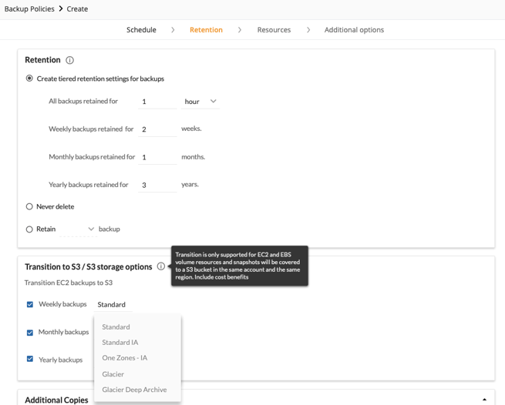Select Standard IA from storage list
The height and width of the screenshot is (405, 505).
(x=120, y=343)
